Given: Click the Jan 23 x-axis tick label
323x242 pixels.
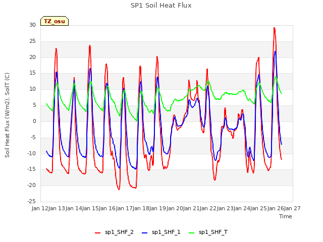Looking at the screenshot, I should point(225,208).
